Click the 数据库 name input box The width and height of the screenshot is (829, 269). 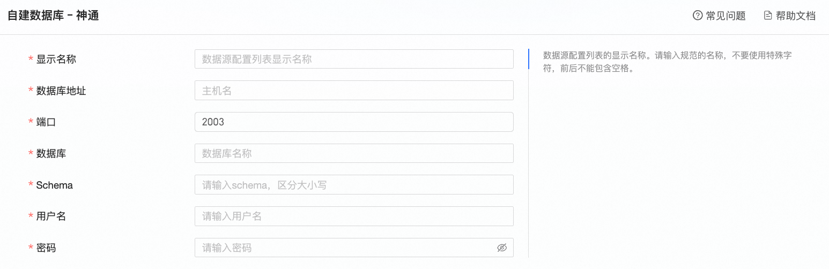[354, 153]
